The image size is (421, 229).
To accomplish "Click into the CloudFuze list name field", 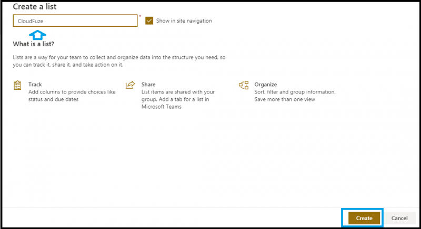I will [x=75, y=20].
